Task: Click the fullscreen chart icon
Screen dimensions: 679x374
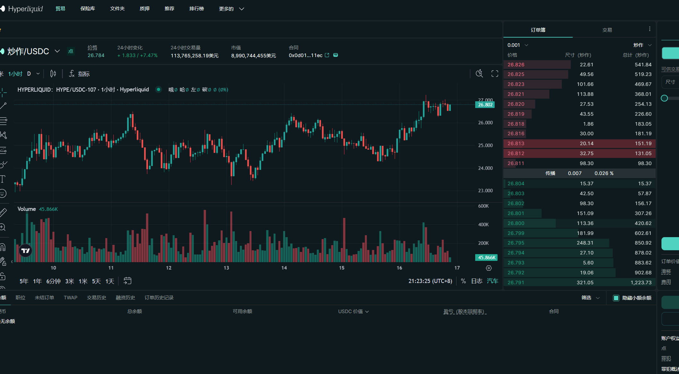Action: point(495,74)
